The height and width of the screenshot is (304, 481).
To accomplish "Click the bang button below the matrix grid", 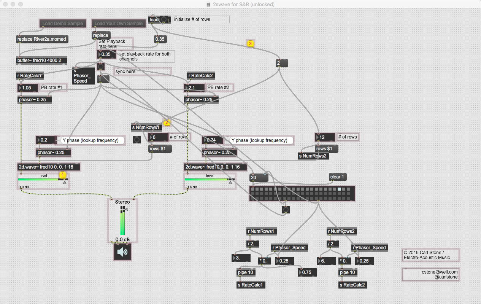I will pyautogui.click(x=286, y=209).
